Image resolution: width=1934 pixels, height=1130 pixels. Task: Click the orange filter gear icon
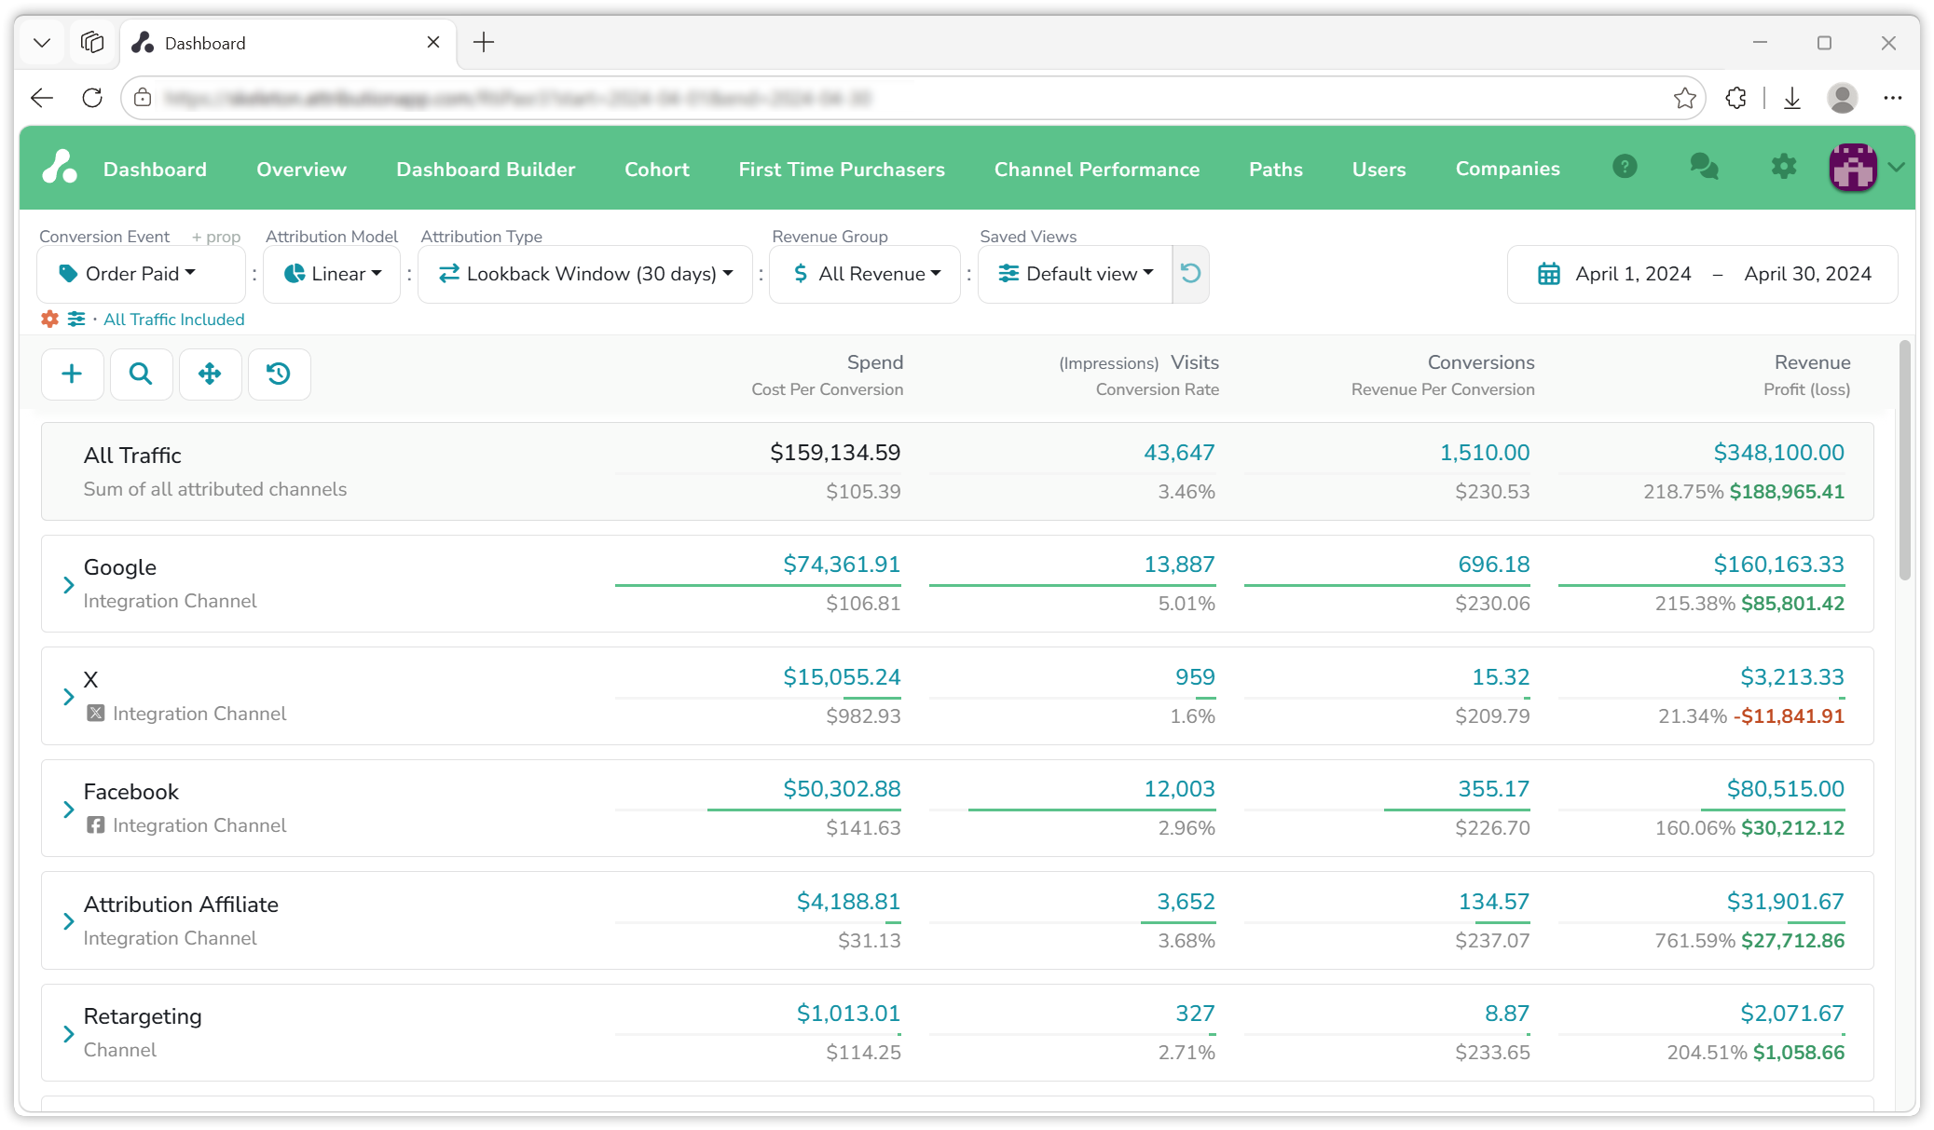point(49,320)
